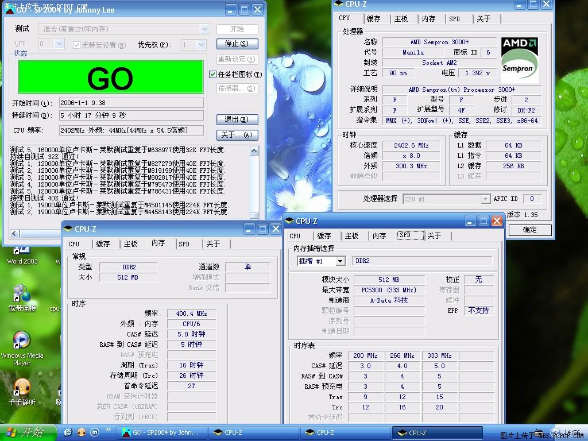The width and height of the screenshot is (588, 441).
Task: Click the 开始 Start button
Action: [28, 432]
